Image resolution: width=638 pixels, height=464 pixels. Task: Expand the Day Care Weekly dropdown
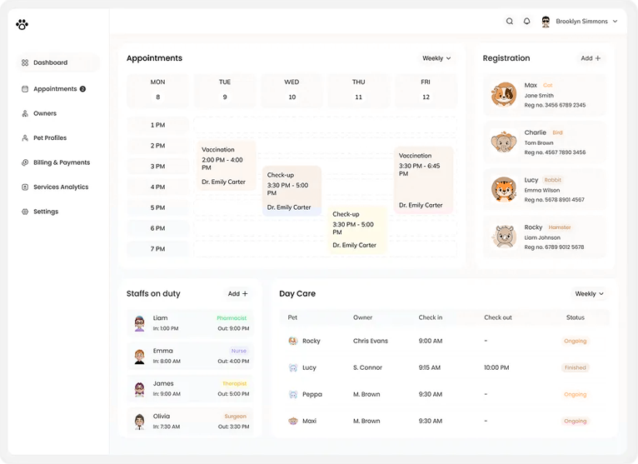pyautogui.click(x=590, y=293)
